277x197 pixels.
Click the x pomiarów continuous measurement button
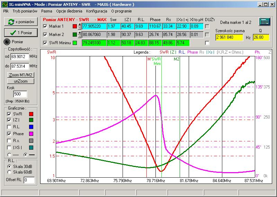20,22
